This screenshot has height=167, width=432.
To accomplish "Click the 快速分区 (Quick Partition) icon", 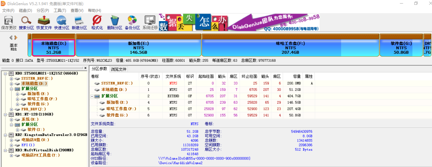I will point(62,21).
